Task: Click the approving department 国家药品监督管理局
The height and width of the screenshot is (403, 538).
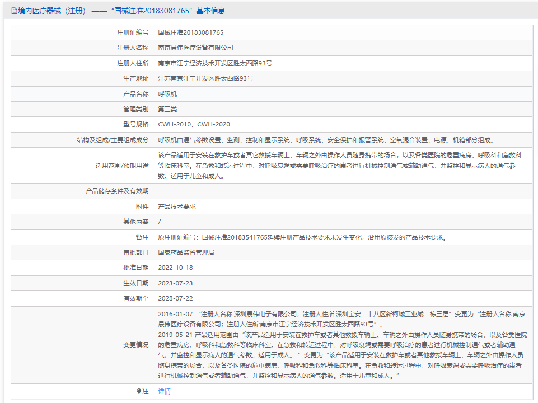Action: click(x=186, y=252)
